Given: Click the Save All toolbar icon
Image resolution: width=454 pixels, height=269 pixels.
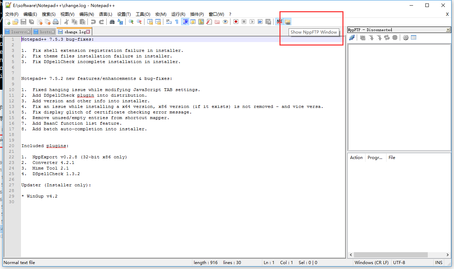Looking at the screenshot, I should [31, 22].
